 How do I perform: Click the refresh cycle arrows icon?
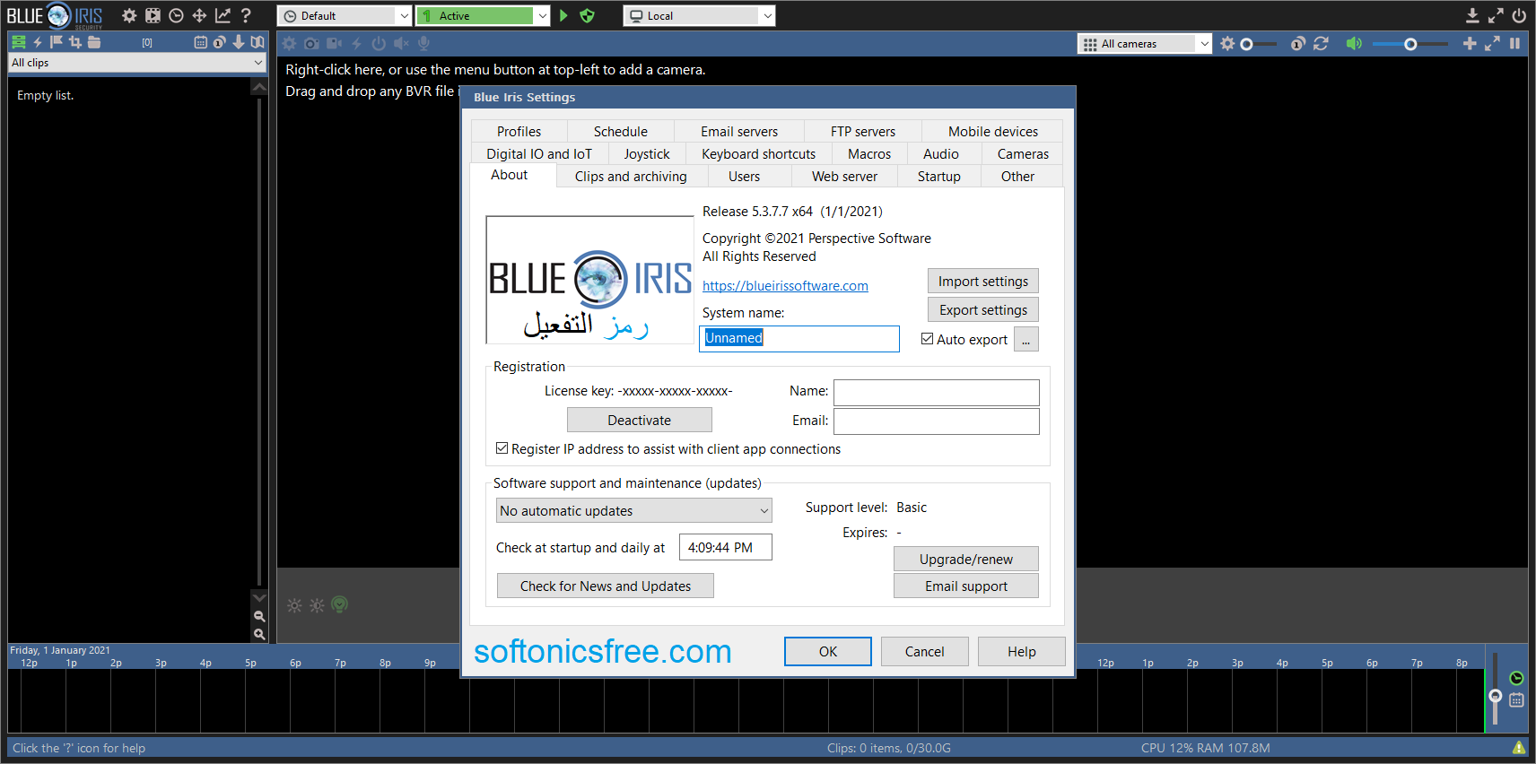(x=1321, y=43)
